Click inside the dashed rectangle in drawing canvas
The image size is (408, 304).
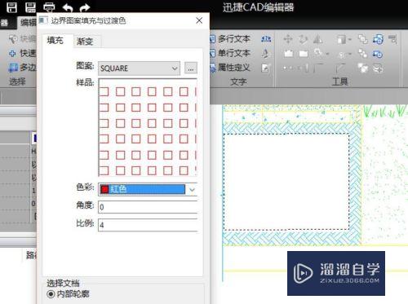[286, 182]
